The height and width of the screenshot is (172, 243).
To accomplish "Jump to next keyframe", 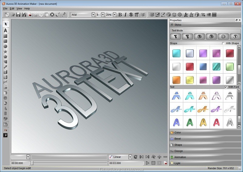I will 147,157.
